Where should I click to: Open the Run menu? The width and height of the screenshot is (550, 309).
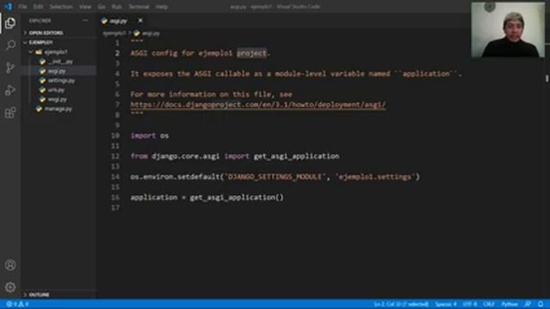pyautogui.click(x=117, y=7)
